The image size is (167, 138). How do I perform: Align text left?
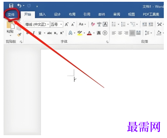click(x=114, y=33)
